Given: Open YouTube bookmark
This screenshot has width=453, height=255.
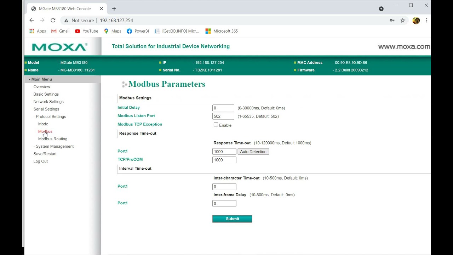Looking at the screenshot, I should pyautogui.click(x=86, y=31).
